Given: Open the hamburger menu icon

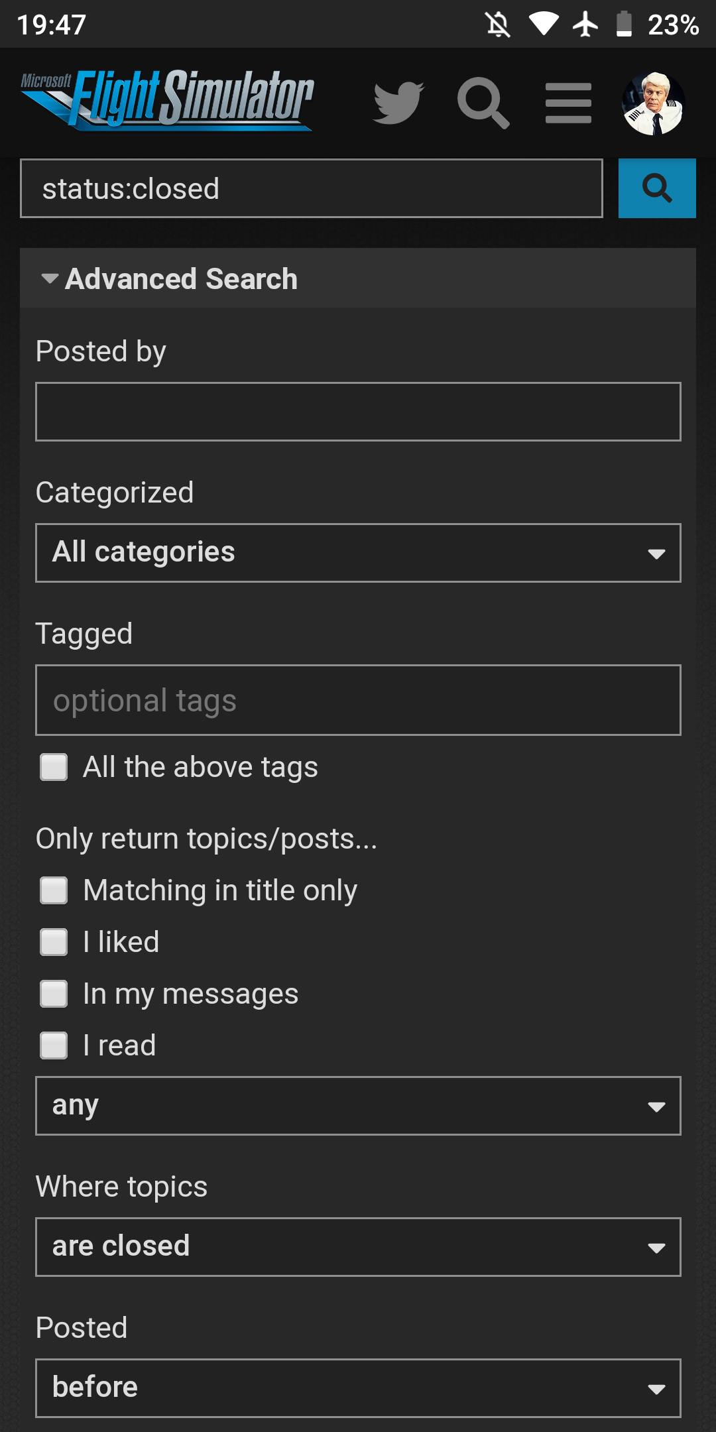Looking at the screenshot, I should (568, 103).
